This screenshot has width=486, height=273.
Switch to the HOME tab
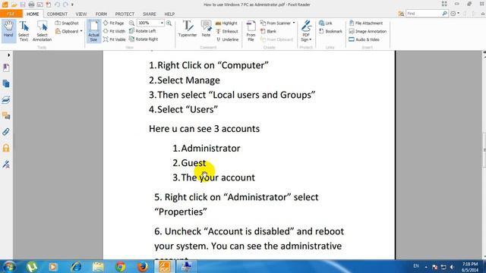[33, 14]
